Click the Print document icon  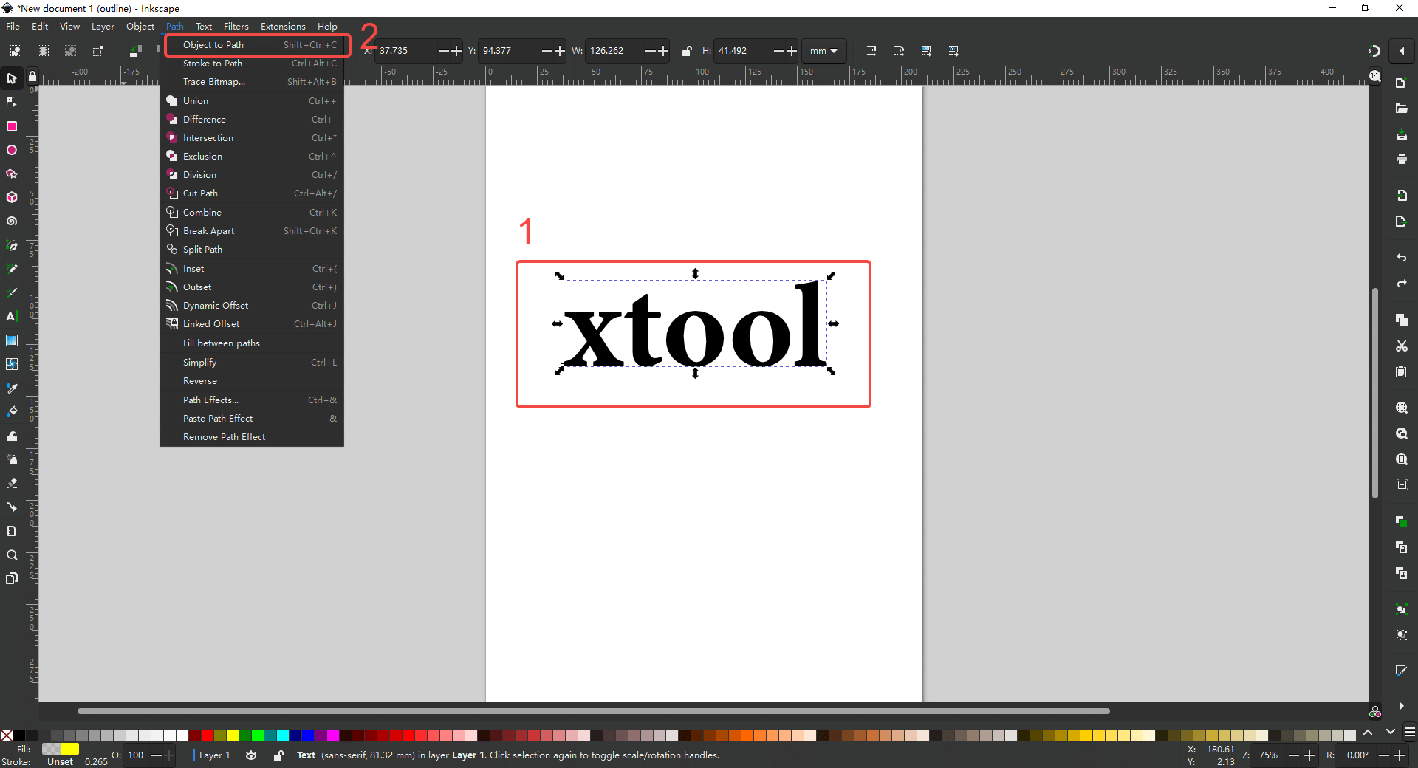pos(1401,159)
